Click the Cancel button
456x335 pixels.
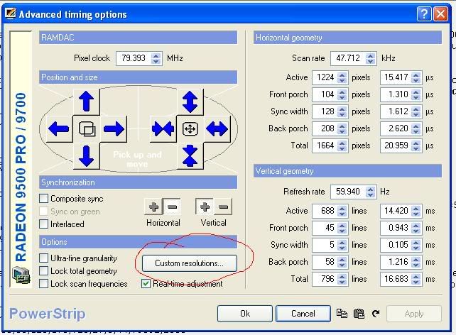303,314
